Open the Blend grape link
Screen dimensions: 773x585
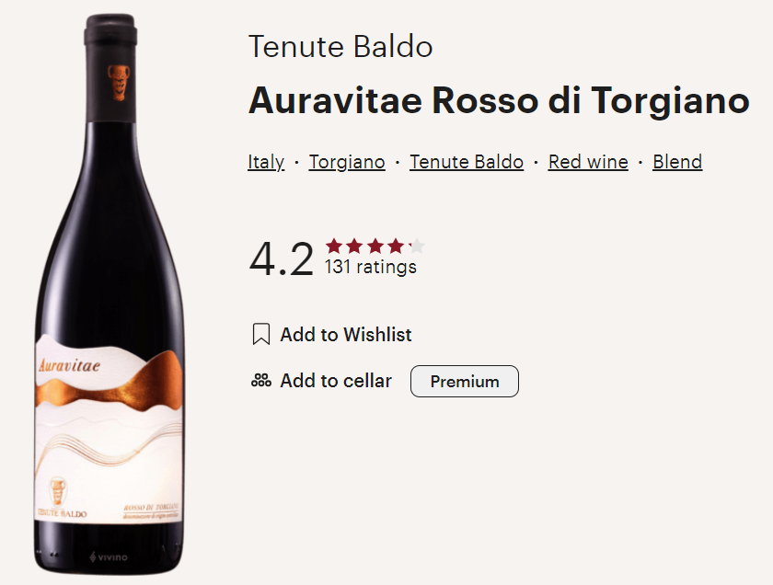coord(677,163)
